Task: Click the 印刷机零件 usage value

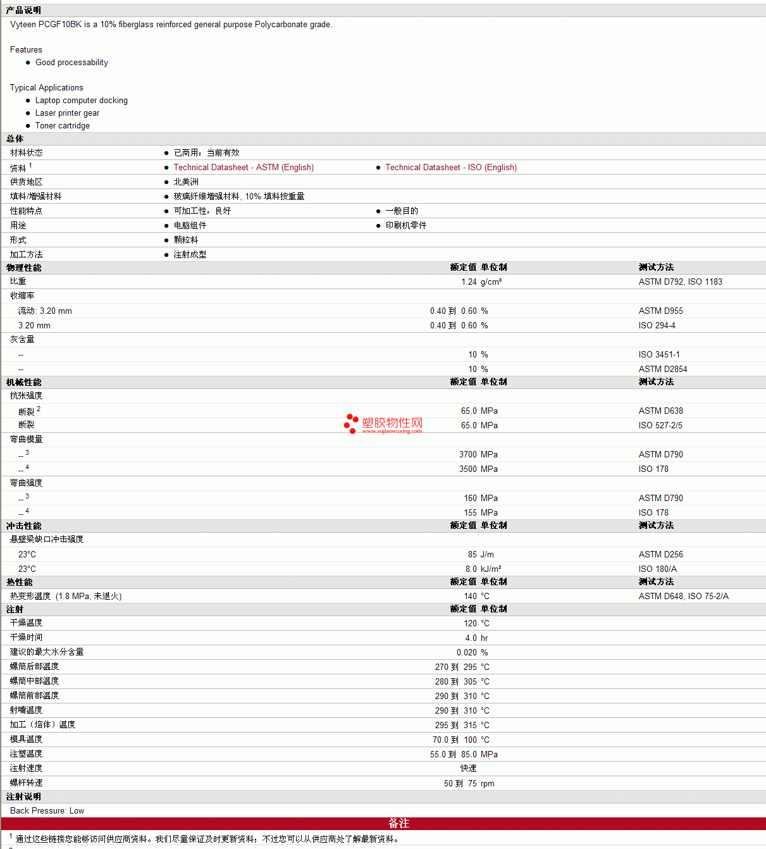Action: click(406, 226)
